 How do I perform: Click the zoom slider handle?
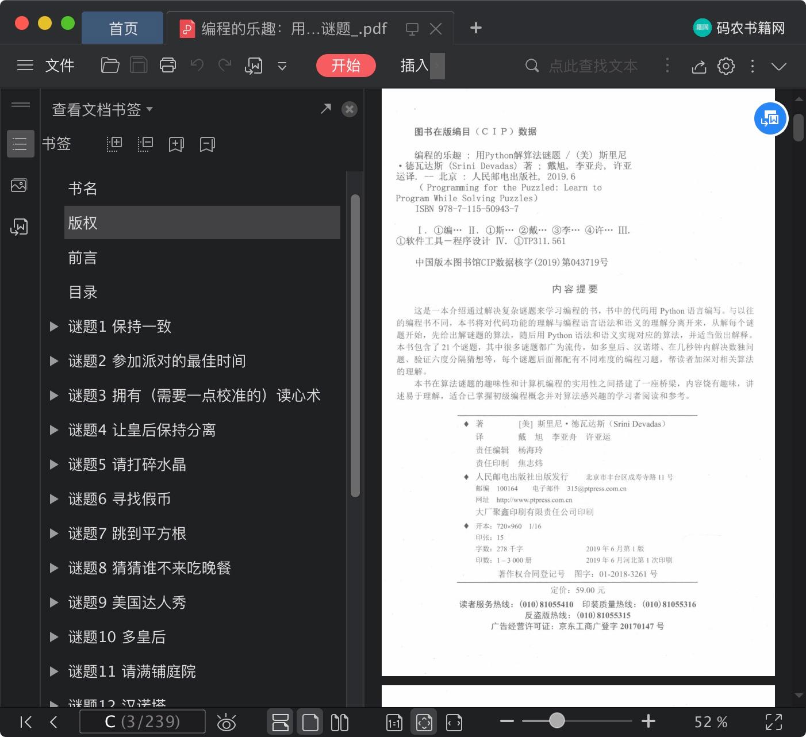pyautogui.click(x=556, y=720)
